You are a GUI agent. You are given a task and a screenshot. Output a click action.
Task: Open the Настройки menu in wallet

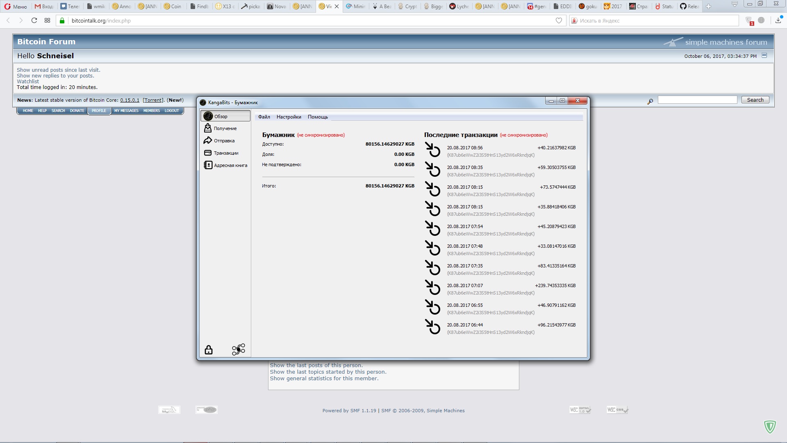(x=289, y=117)
